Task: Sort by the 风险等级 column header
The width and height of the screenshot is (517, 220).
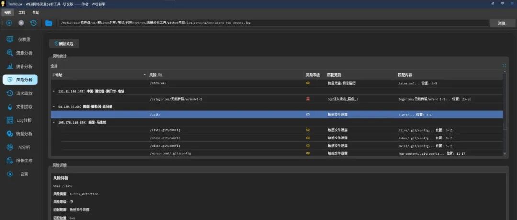Action: [x=314, y=75]
